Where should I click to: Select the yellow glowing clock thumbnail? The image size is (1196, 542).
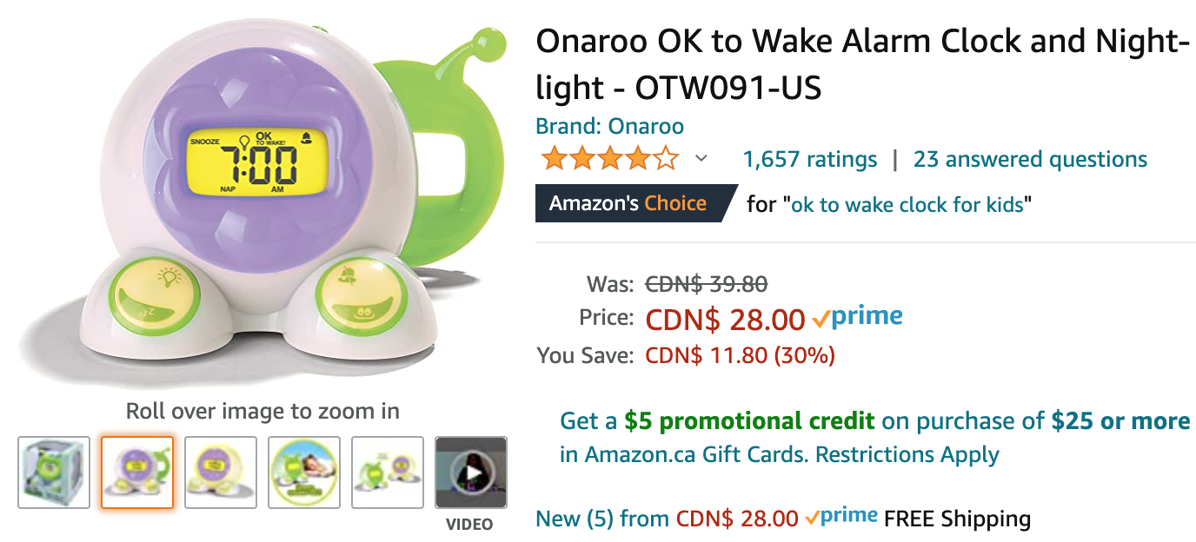(221, 473)
